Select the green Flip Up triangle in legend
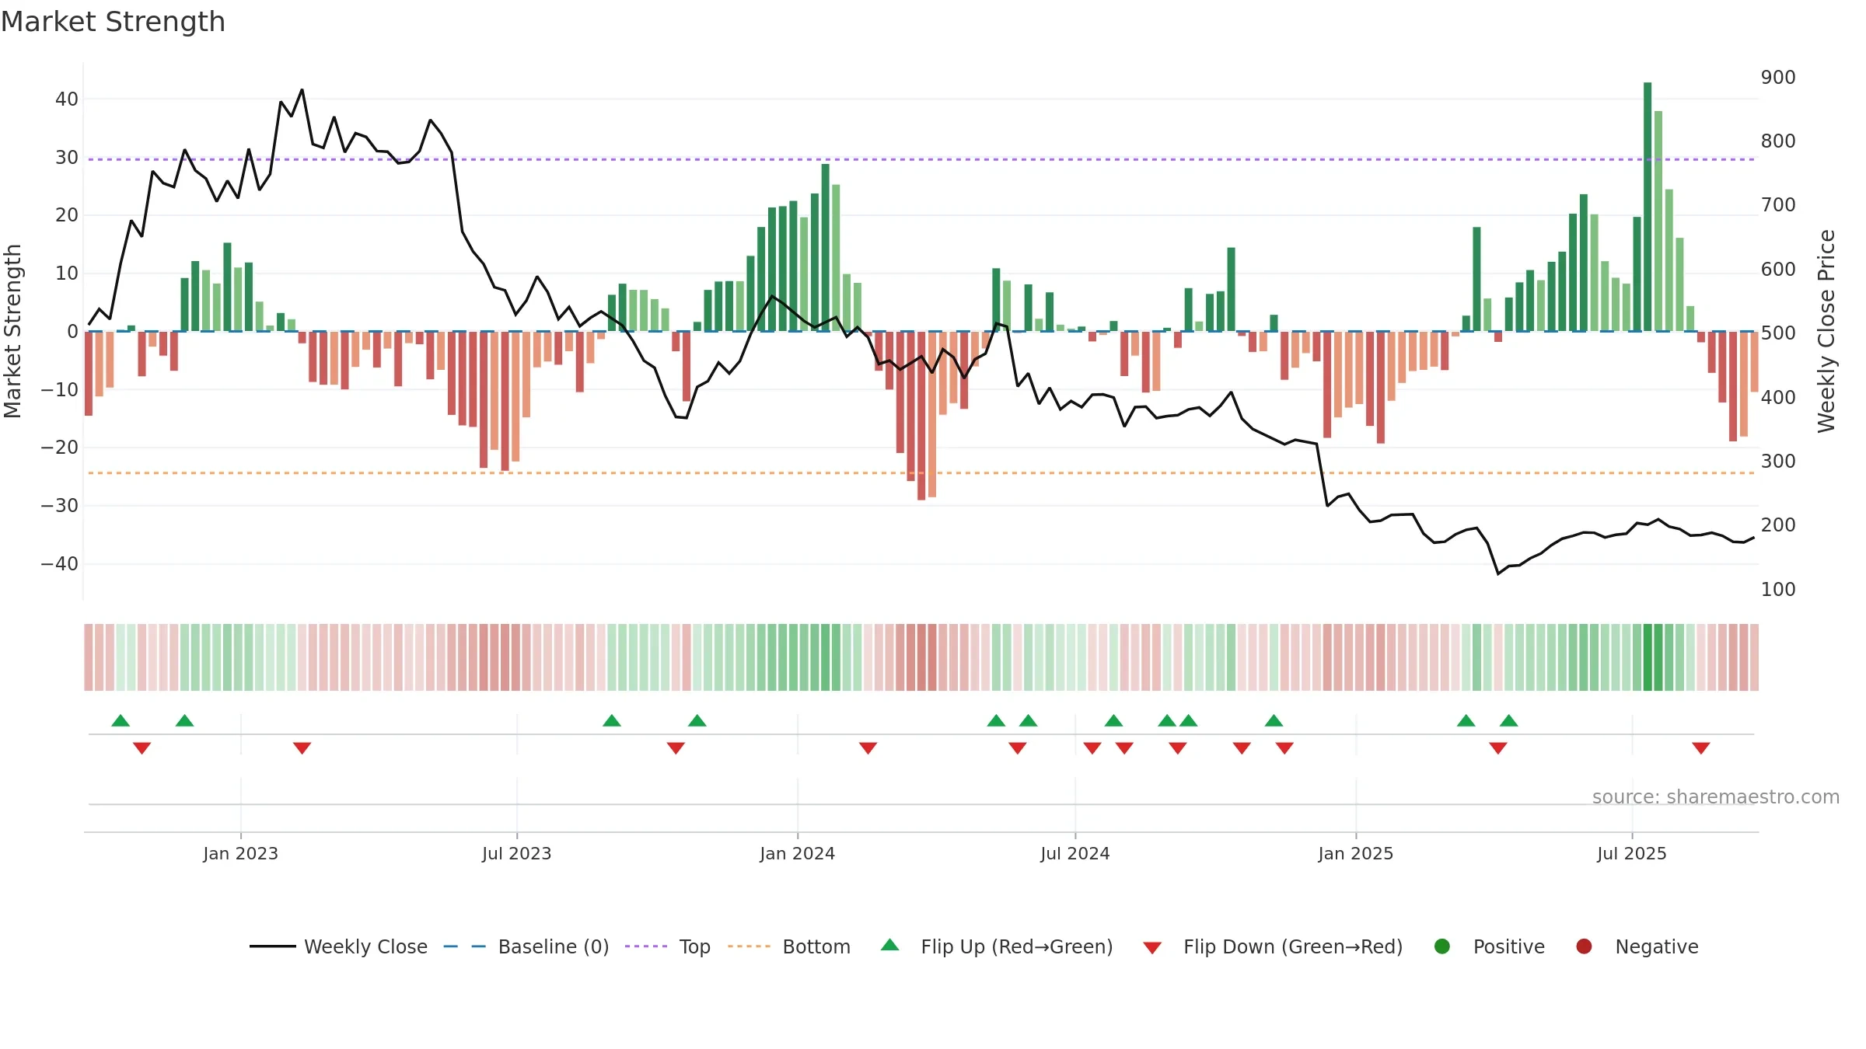The height and width of the screenshot is (1049, 1866). pyautogui.click(x=890, y=945)
